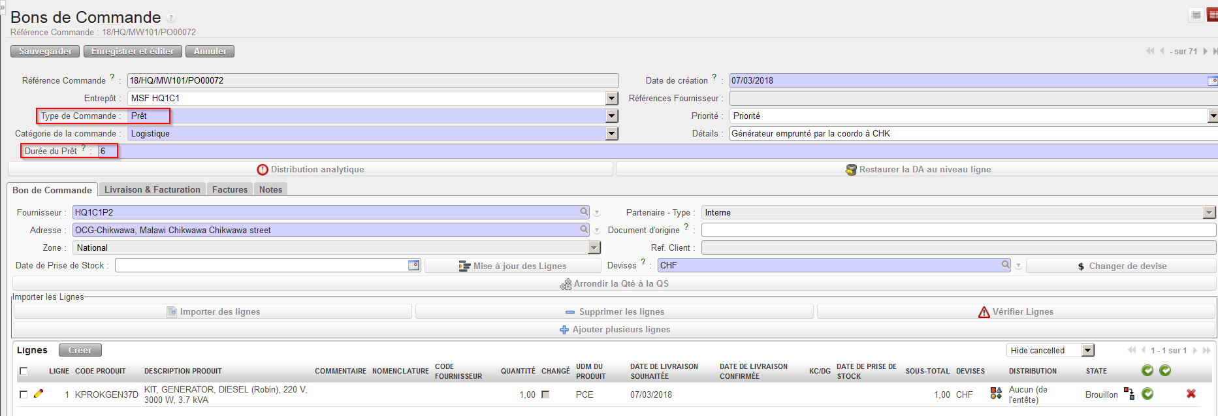1218x416 pixels.
Task: Open the Type de Commande dropdown
Action: point(611,116)
